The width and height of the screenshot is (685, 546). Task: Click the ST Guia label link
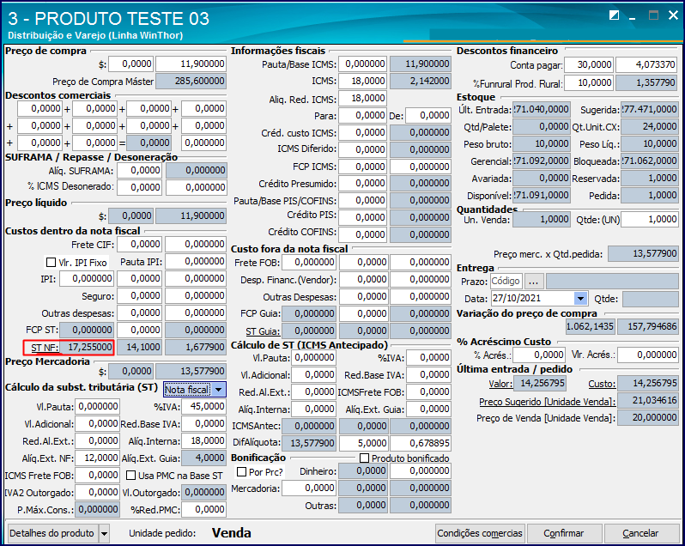click(263, 331)
